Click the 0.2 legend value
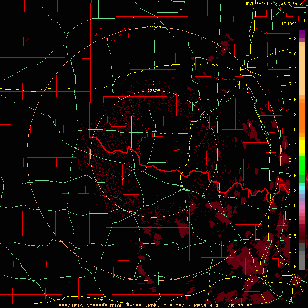Image resolution: width=308 pixels, height=308 pixels. coord(293,221)
